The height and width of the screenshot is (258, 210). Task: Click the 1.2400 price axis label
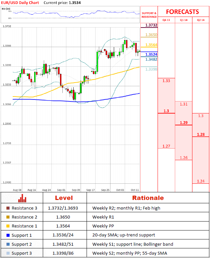coord(7,182)
